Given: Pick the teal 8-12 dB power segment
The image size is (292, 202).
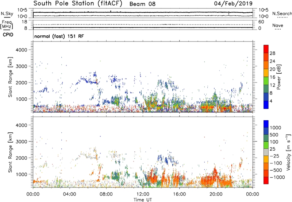Looking at the screenshot, I should [266, 89].
